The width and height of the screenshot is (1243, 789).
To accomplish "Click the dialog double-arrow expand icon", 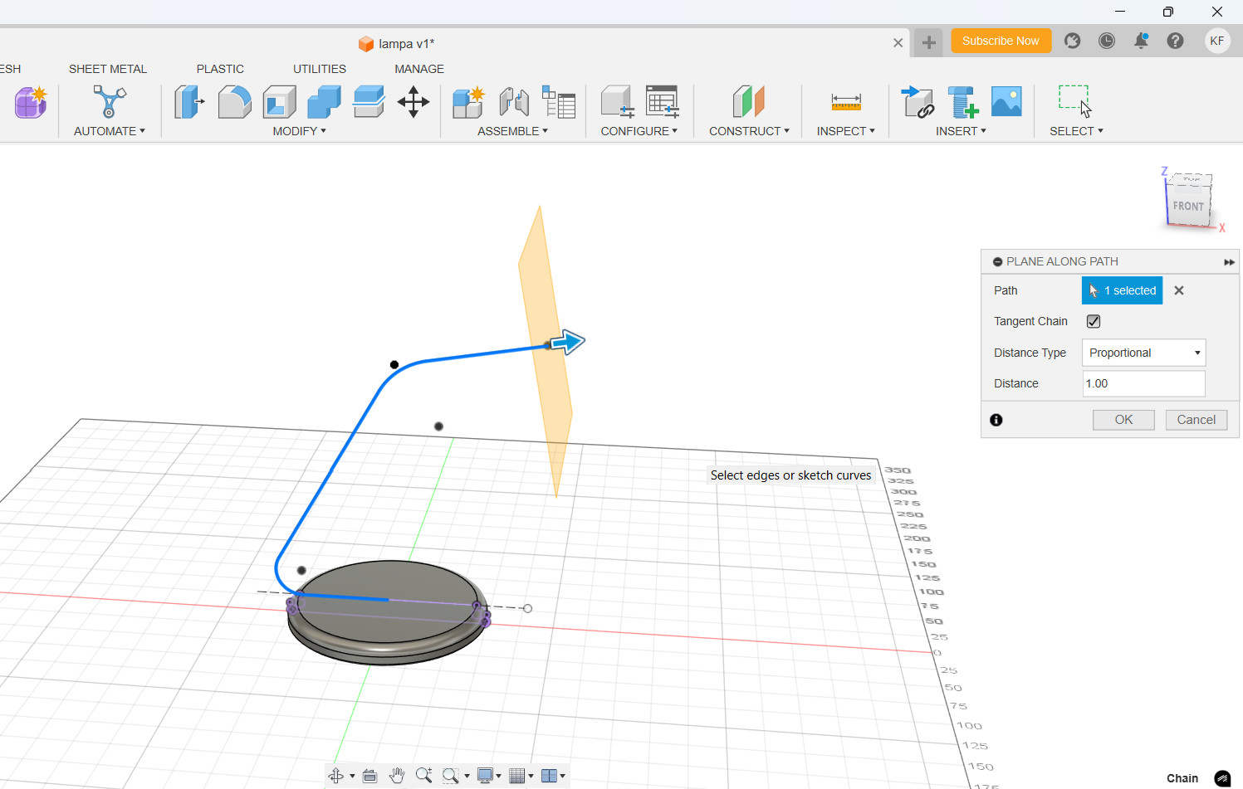I will 1229,262.
